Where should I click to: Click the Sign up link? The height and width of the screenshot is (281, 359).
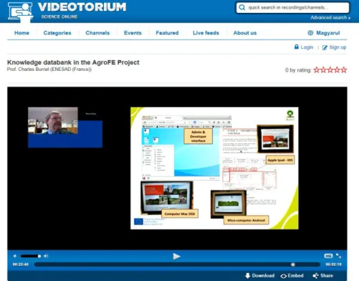pyautogui.click(x=338, y=47)
